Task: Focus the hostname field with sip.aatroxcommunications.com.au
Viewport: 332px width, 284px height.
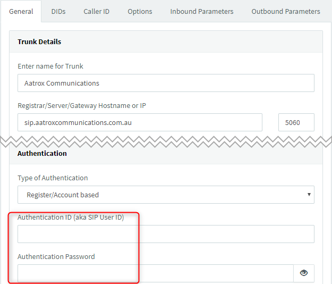Action: (x=140, y=122)
